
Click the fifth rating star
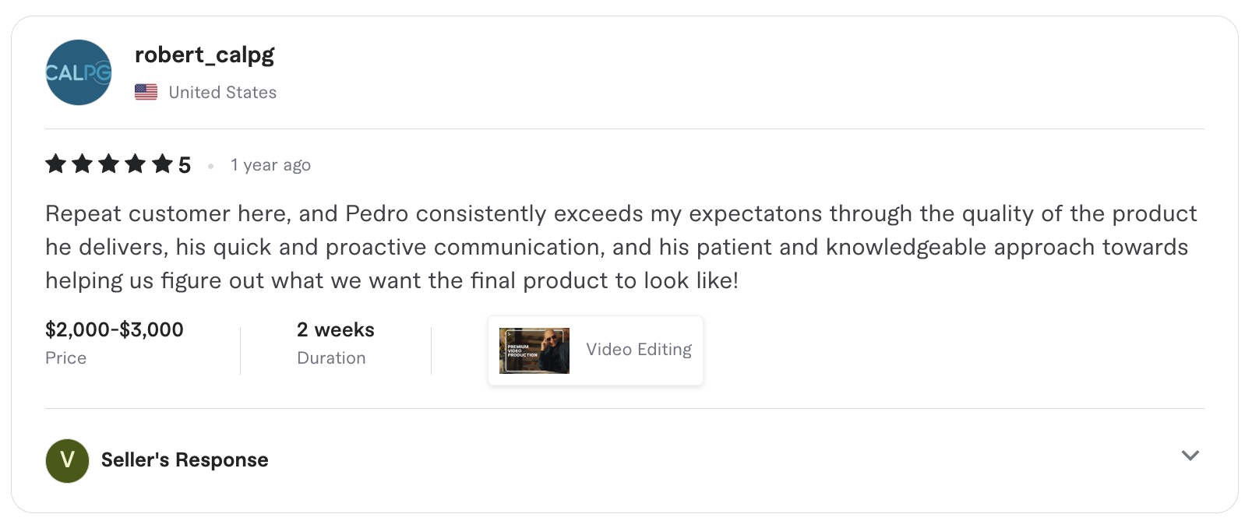click(x=162, y=164)
